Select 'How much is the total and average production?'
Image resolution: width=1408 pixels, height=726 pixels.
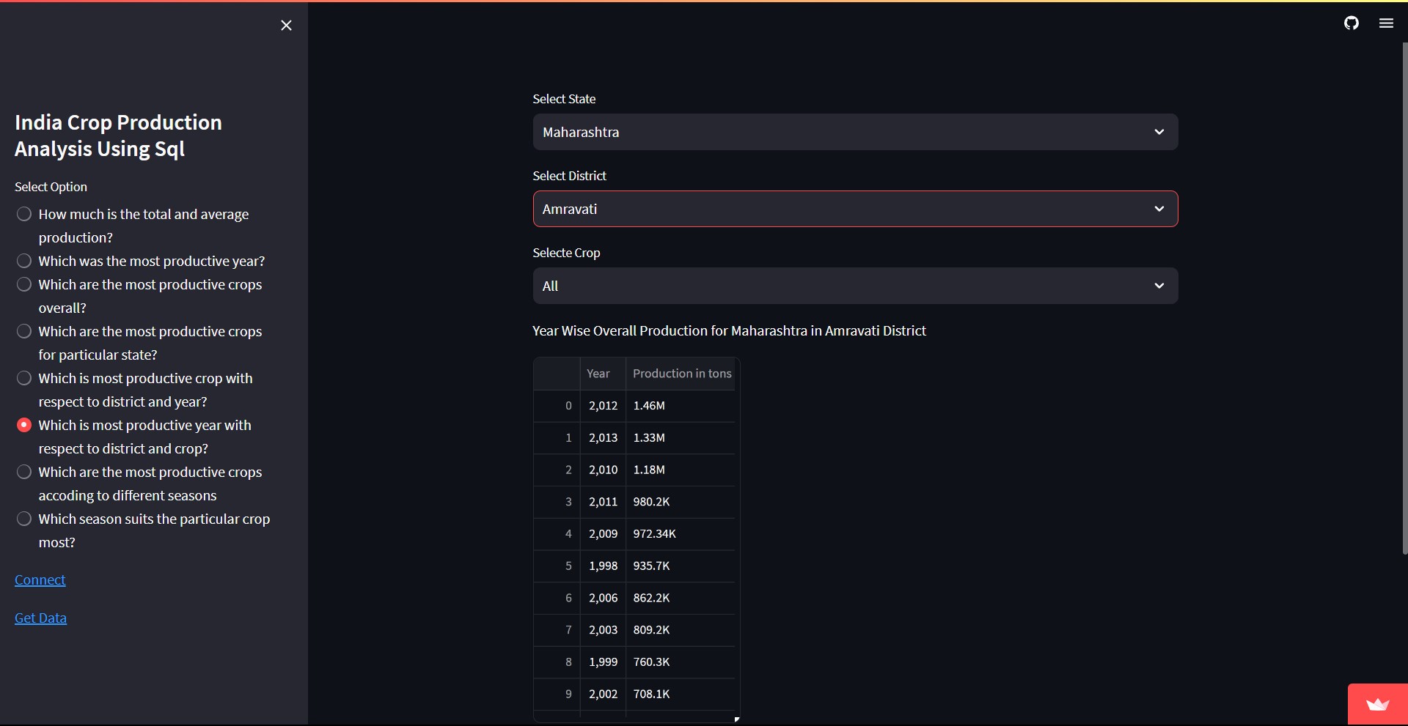(24, 214)
